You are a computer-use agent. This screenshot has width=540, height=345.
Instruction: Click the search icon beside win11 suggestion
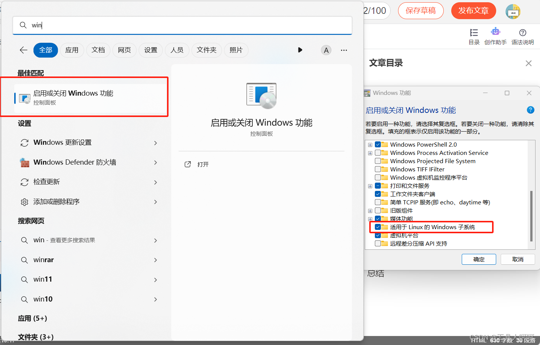pyautogui.click(x=24, y=279)
